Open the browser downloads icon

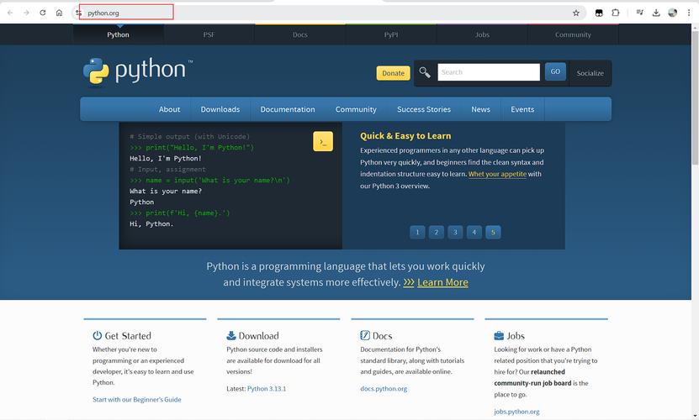coord(656,13)
